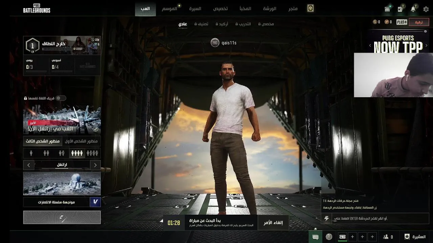Open the متجر (Store) tab
The width and height of the screenshot is (433, 243).
tap(293, 8)
